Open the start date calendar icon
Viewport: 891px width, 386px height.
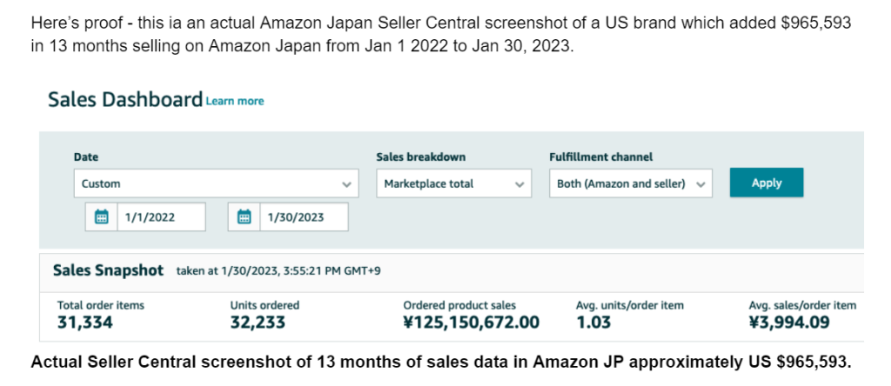(x=102, y=216)
